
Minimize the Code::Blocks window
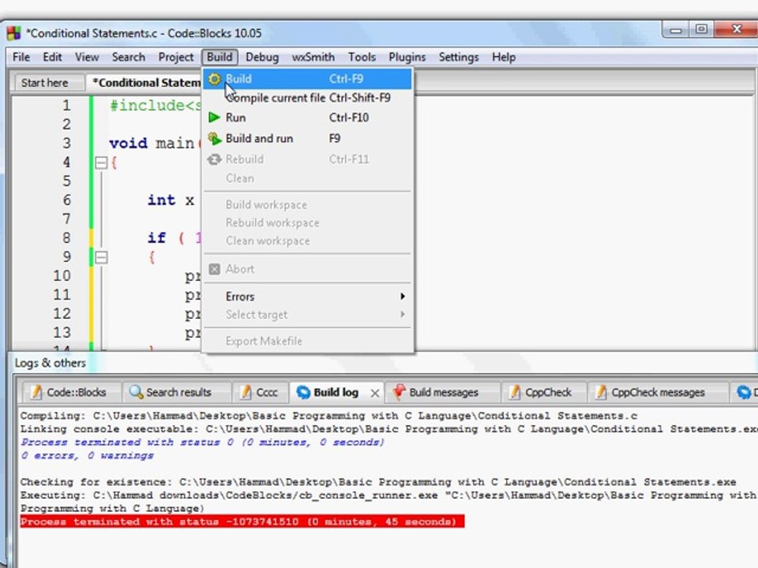(676, 30)
